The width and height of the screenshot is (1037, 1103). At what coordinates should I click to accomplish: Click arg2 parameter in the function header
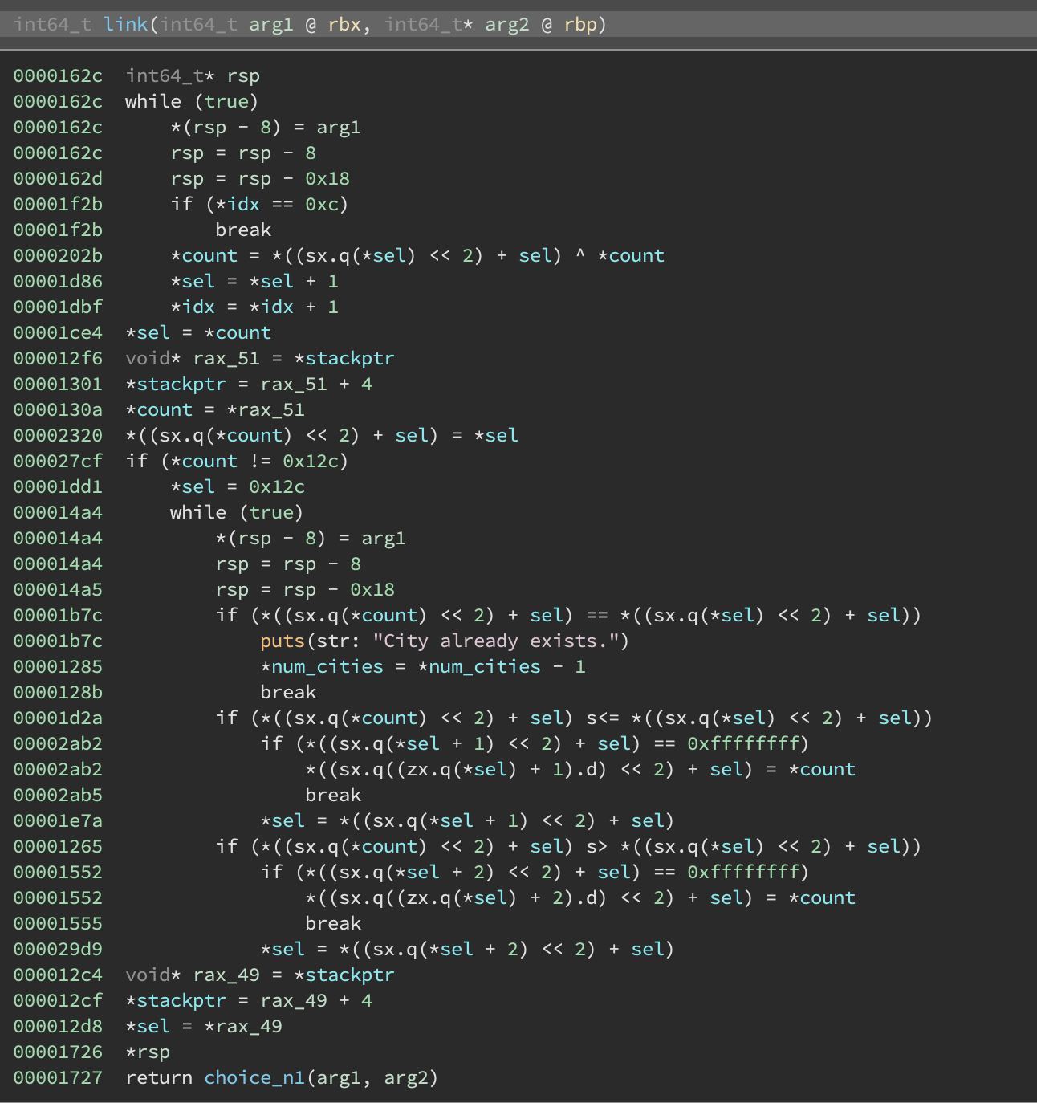point(506,24)
